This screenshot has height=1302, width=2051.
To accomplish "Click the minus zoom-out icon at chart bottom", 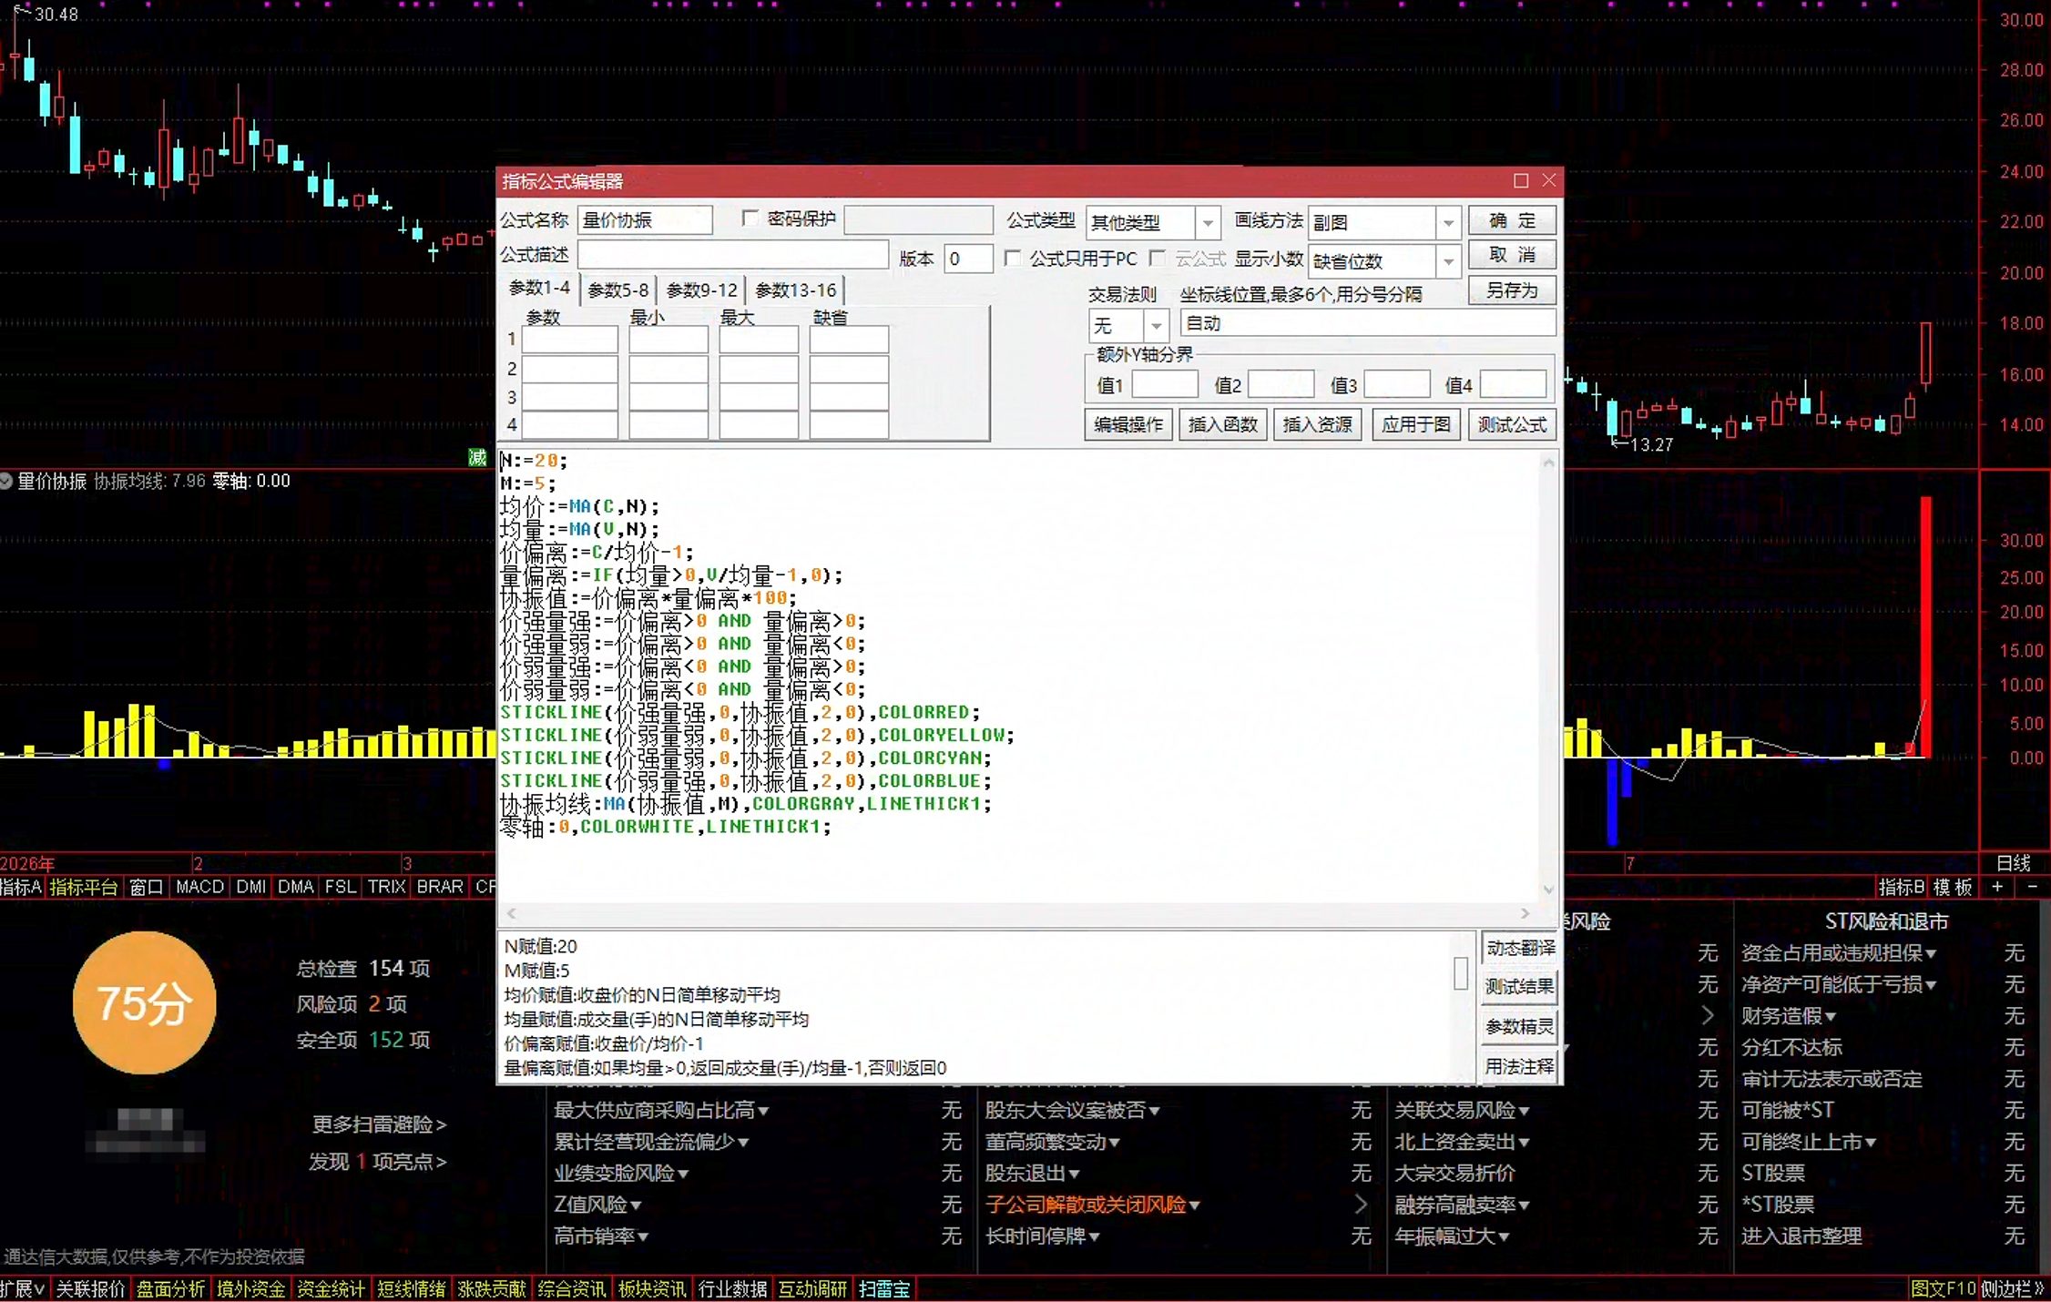I will [2032, 887].
